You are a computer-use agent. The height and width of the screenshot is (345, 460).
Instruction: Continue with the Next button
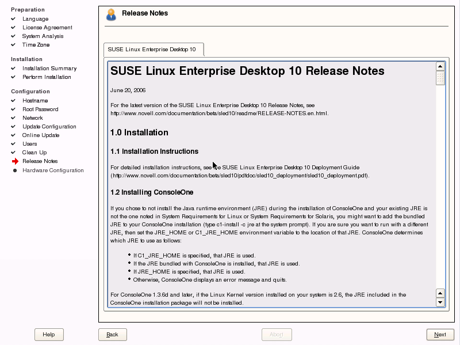pyautogui.click(x=440, y=335)
